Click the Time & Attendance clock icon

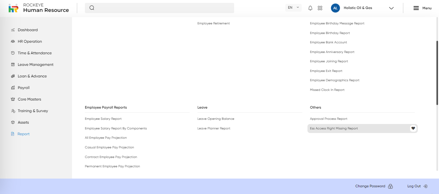(x=13, y=53)
